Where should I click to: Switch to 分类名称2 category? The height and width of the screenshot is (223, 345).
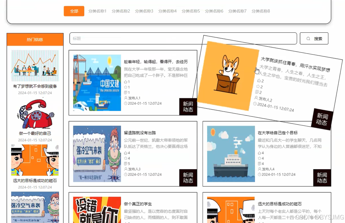pos(121,11)
